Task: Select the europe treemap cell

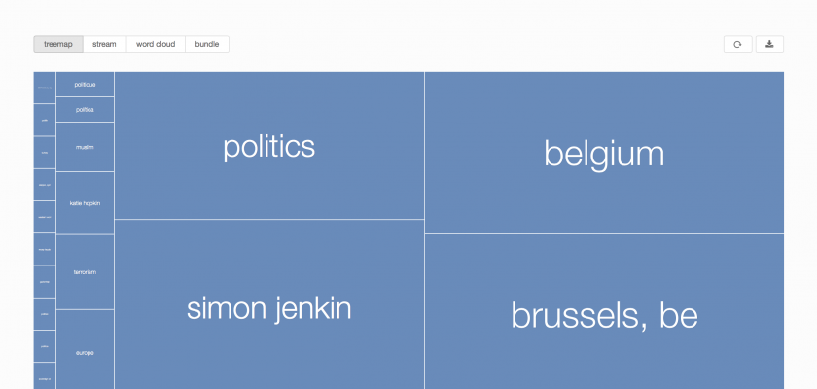Action: [x=85, y=351]
